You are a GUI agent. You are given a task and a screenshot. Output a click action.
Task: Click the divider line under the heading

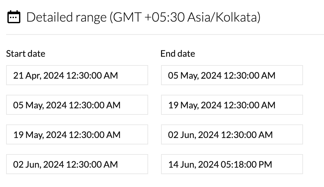click(x=165, y=34)
